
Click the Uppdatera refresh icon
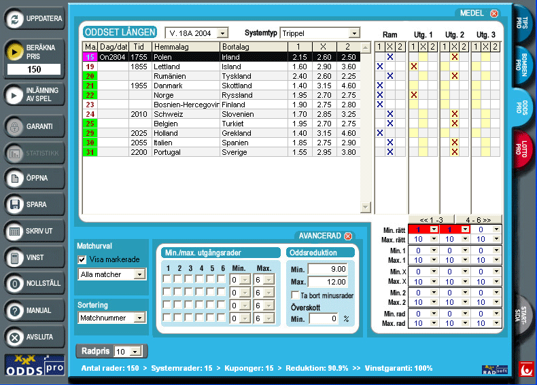pyautogui.click(x=14, y=18)
